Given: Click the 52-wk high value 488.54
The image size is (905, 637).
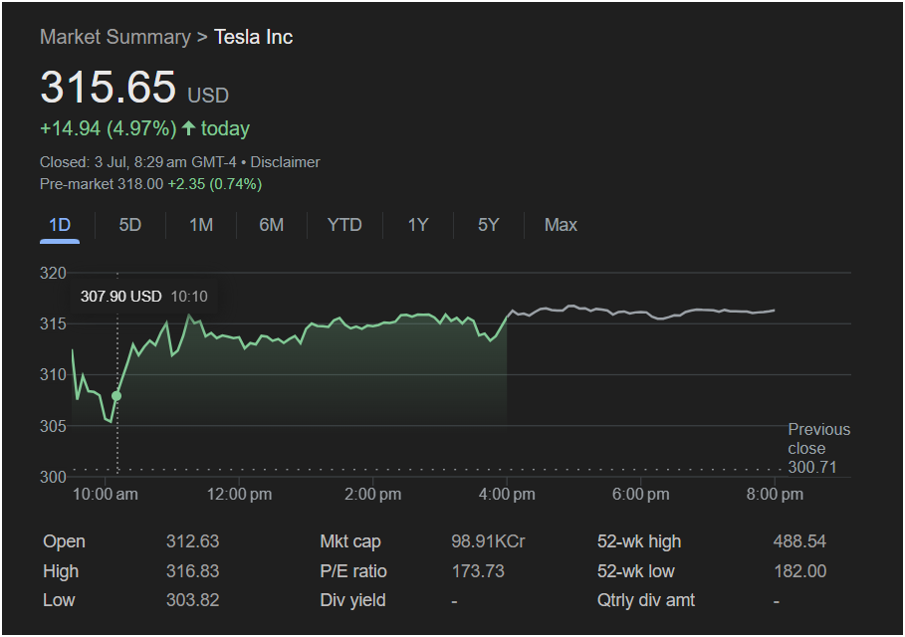Looking at the screenshot, I should (x=799, y=541).
